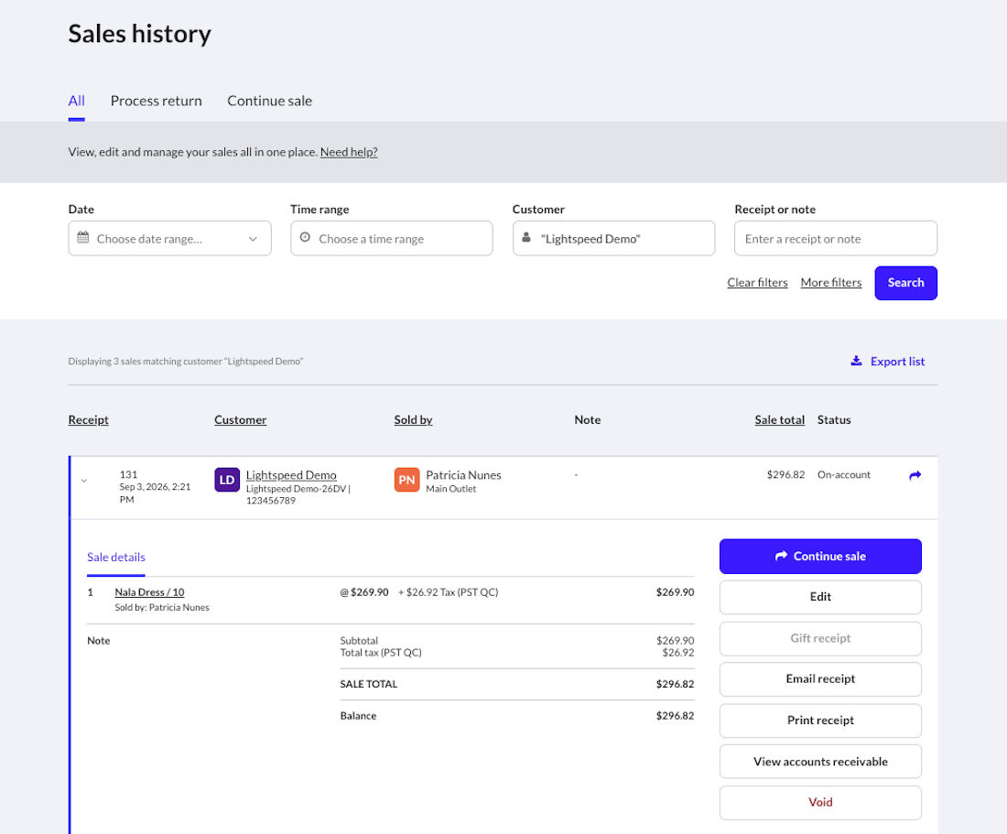This screenshot has height=834, width=1007.
Task: Click the clock icon in Time range field
Action: [305, 237]
